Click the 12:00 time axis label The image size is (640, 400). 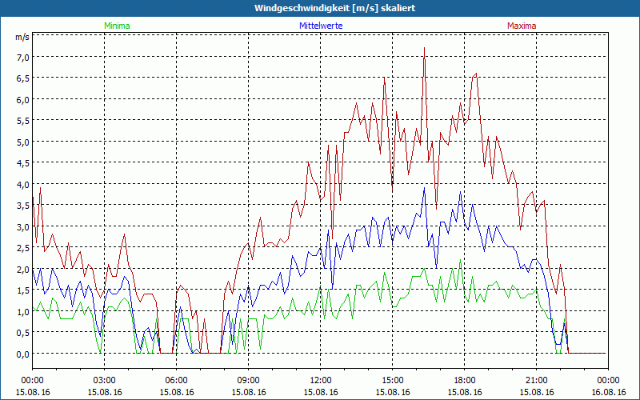[x=321, y=381]
